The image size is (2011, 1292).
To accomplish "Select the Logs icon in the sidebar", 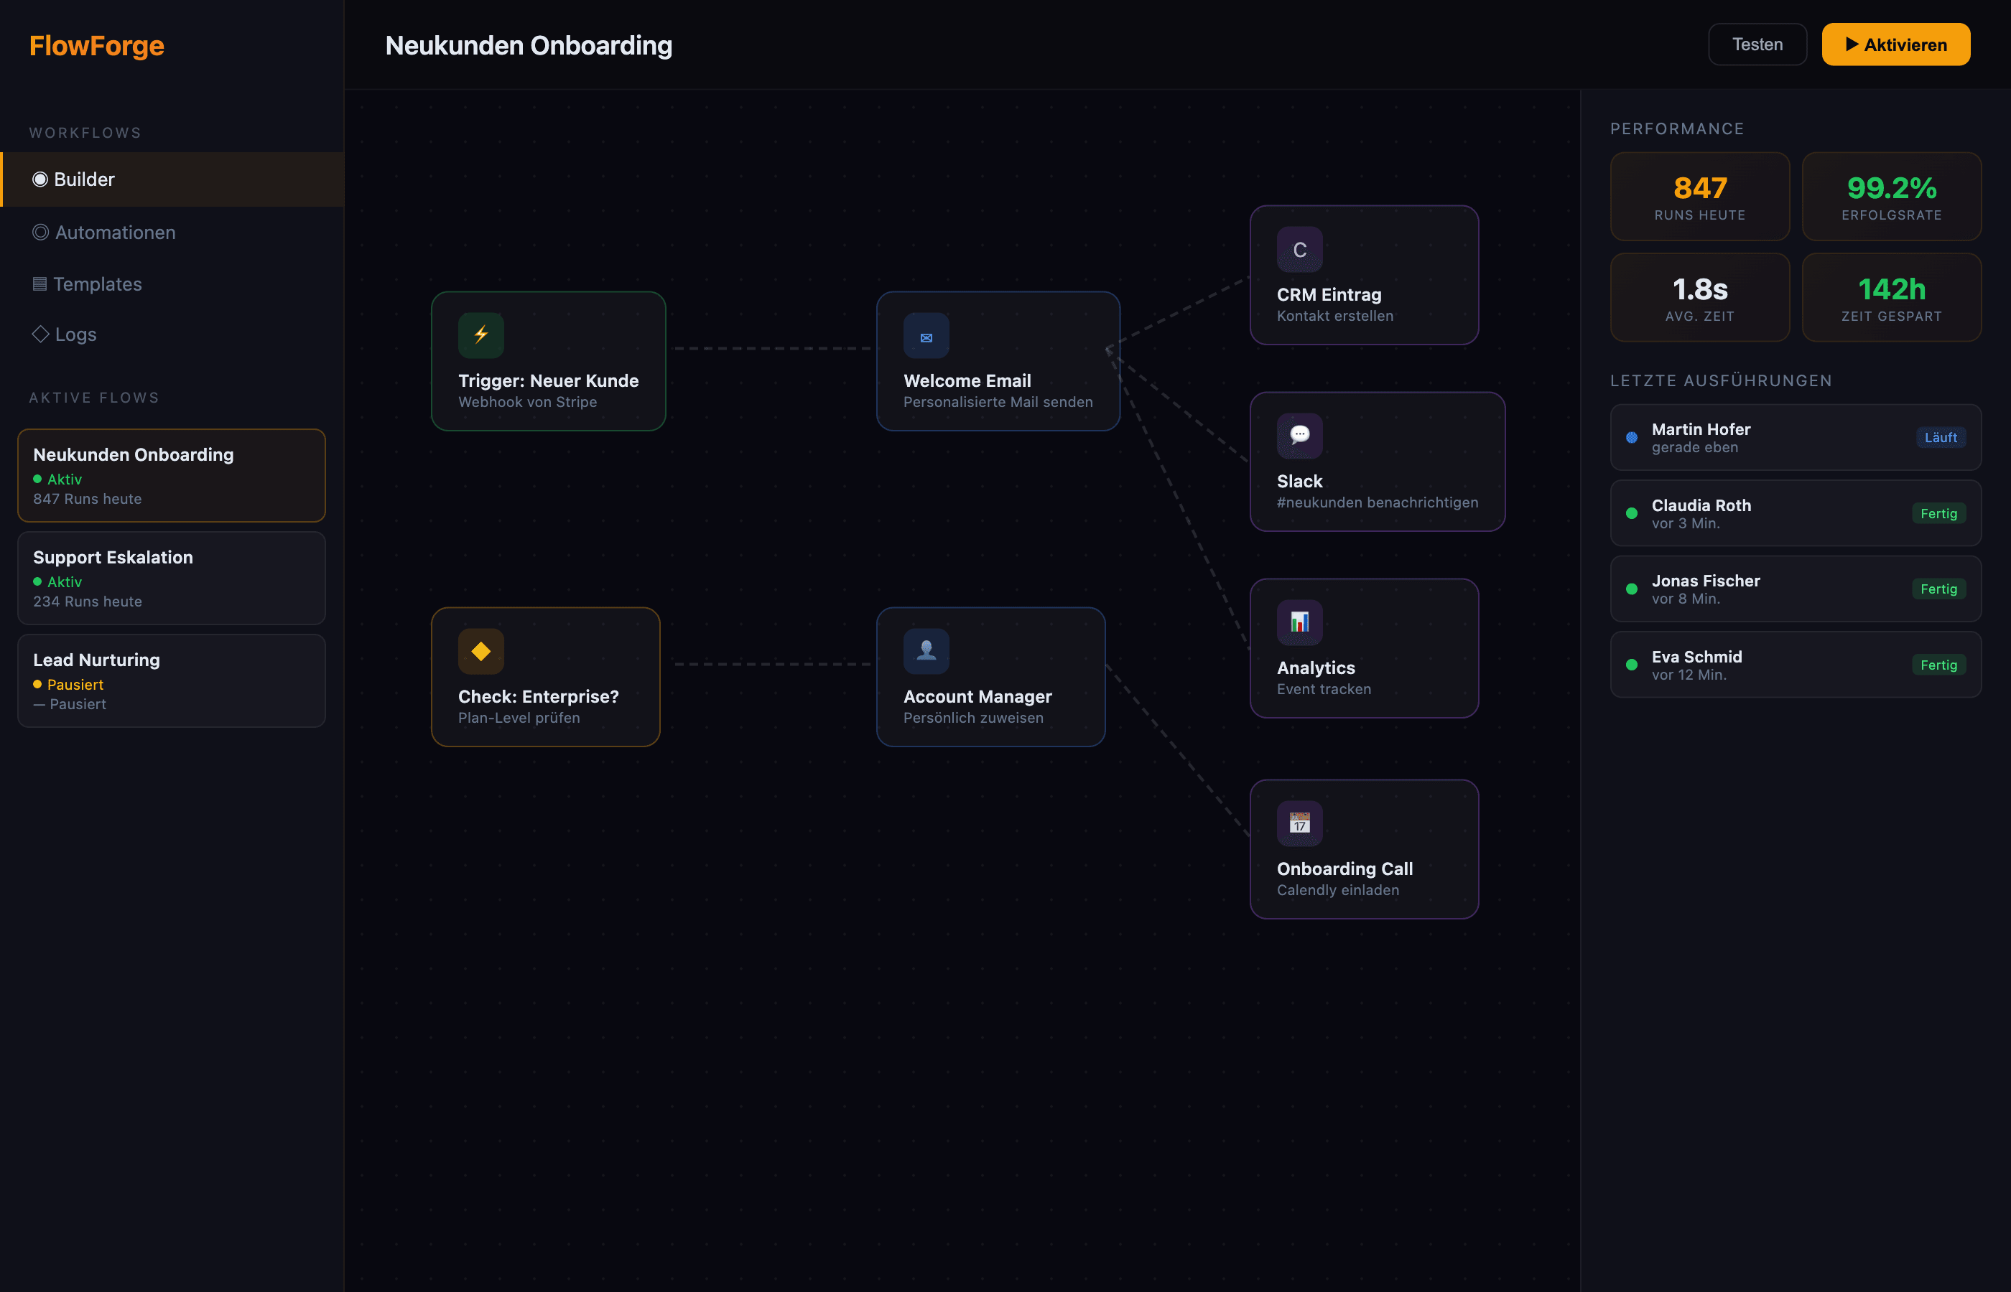I will coord(40,334).
